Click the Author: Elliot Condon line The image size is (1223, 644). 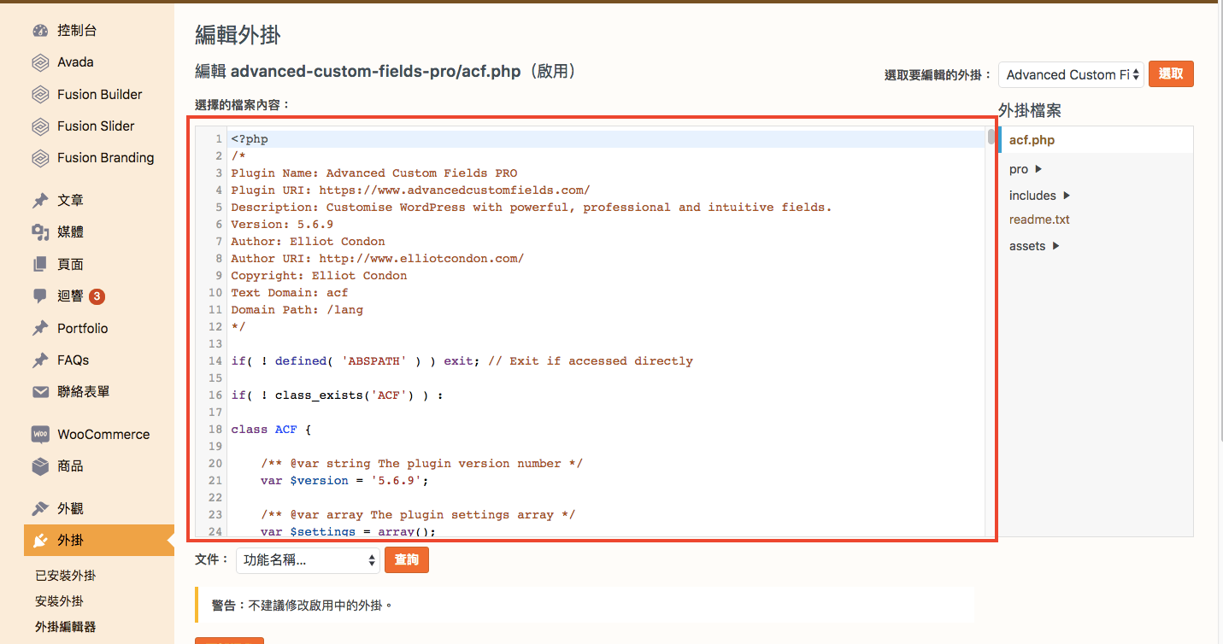[x=308, y=242]
